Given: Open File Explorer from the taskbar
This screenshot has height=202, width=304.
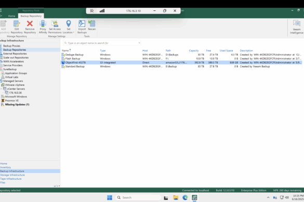Looking at the screenshot, I should [x=176, y=197].
